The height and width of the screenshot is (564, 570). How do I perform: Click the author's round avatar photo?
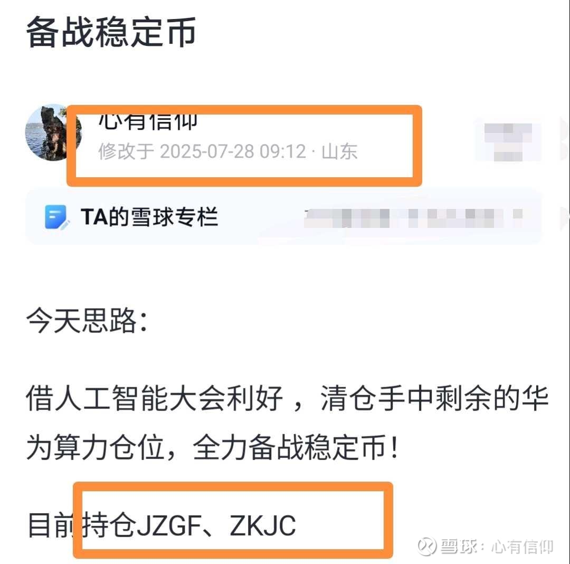[53, 132]
